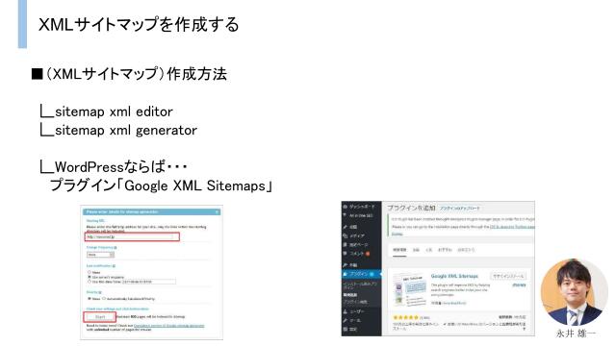Image resolution: width=616 pixels, height=346 pixels.
Task: Open the underlined link in green notice
Action: [512, 227]
